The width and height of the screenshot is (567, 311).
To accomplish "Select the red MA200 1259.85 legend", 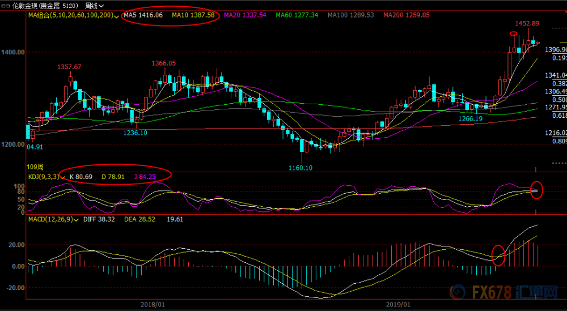I will [x=407, y=15].
